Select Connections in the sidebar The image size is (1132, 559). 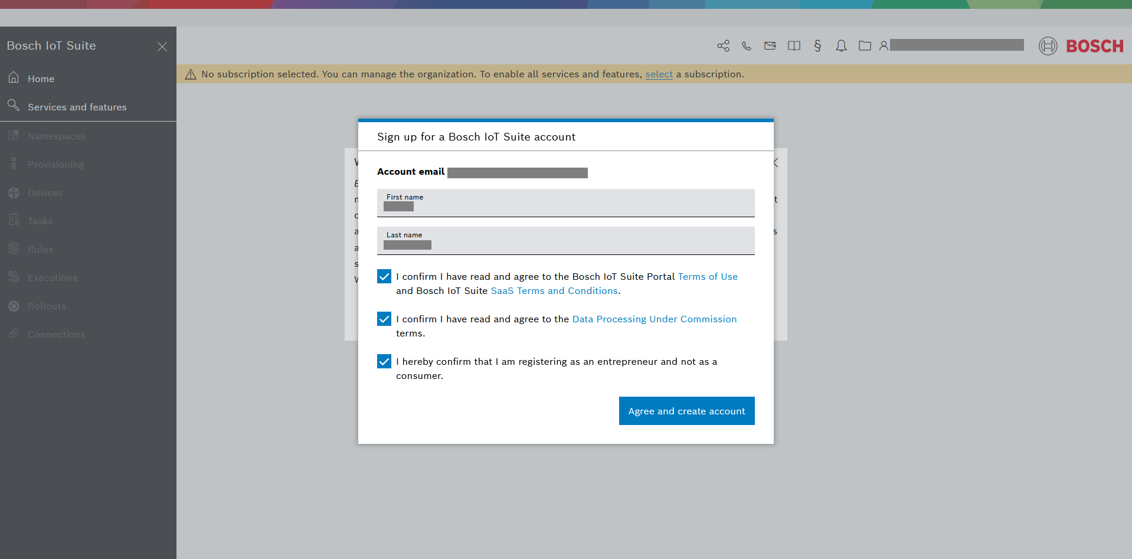(x=88, y=334)
